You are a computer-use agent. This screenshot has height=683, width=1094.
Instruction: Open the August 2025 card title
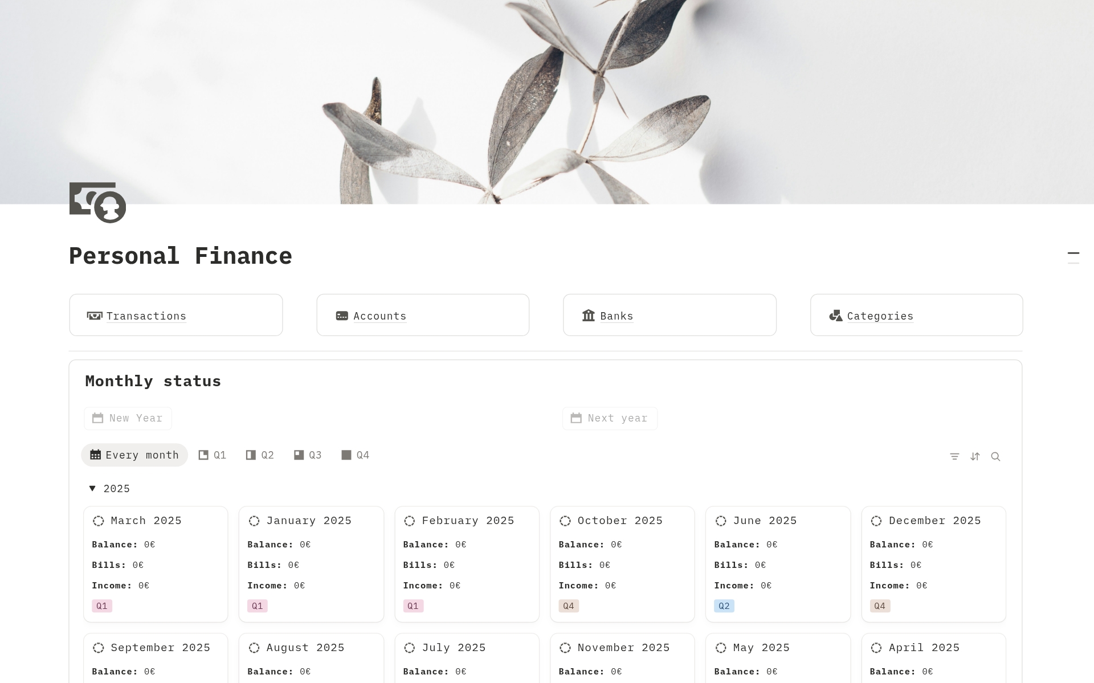pos(305,648)
